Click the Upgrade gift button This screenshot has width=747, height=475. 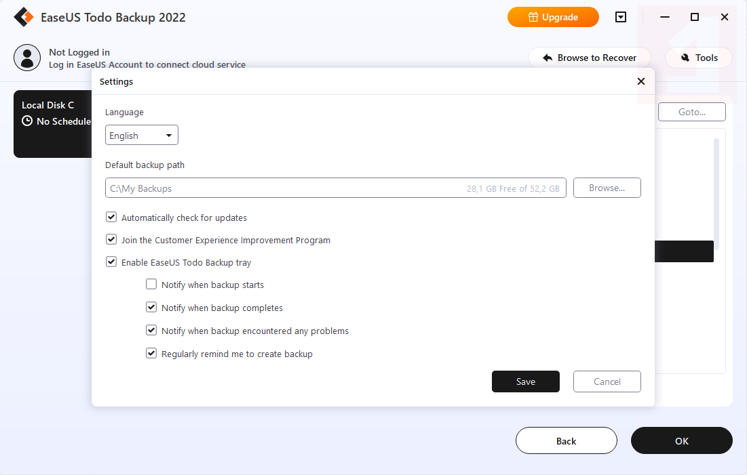(x=553, y=18)
